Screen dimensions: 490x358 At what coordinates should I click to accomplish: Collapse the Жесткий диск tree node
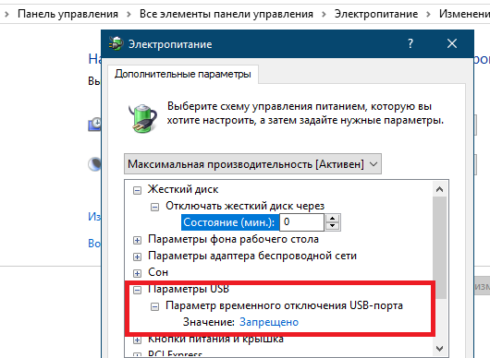(x=137, y=190)
